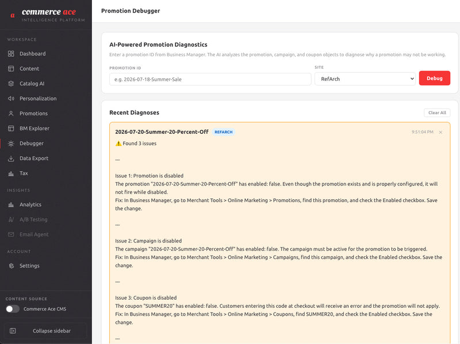
Task: Click "Issue 3: Coupon is disabled" heading
Action: click(146, 297)
